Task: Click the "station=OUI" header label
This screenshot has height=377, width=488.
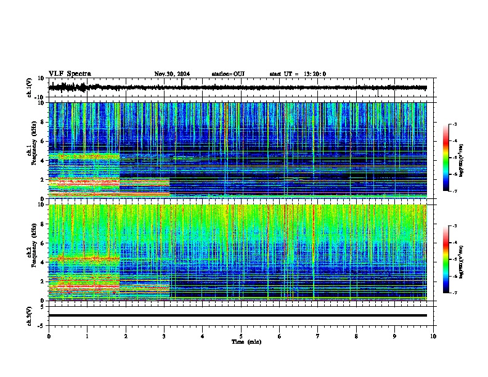Action: [228, 74]
